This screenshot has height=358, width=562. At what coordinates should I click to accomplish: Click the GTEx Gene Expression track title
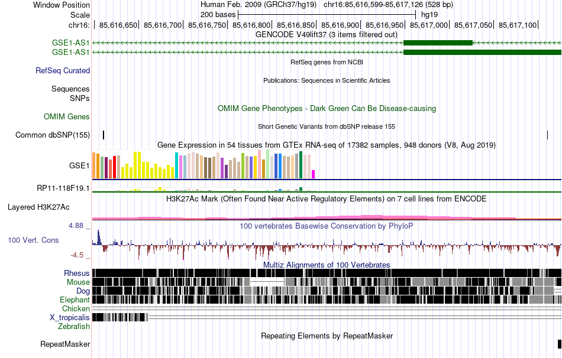[327, 145]
